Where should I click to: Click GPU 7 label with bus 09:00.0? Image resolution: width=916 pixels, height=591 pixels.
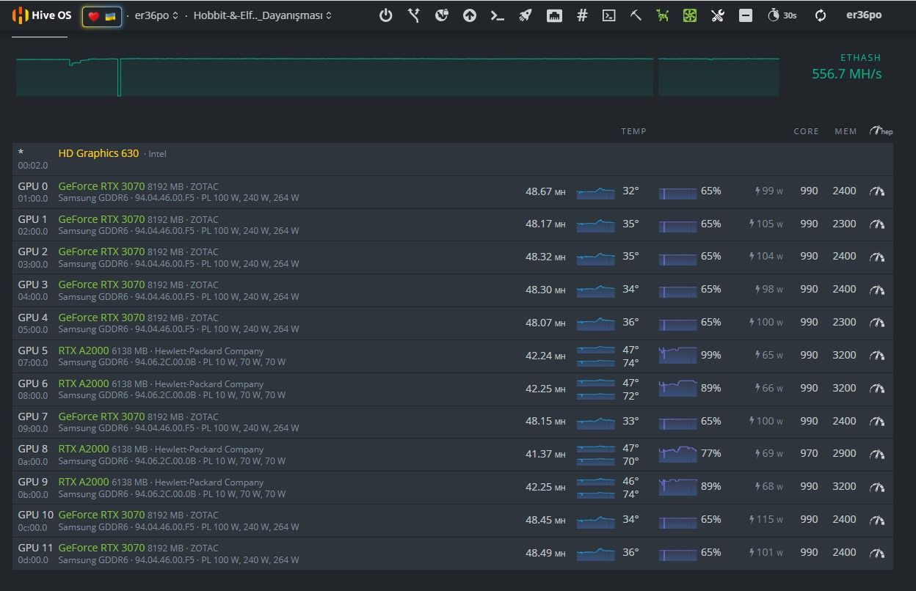tap(33, 422)
